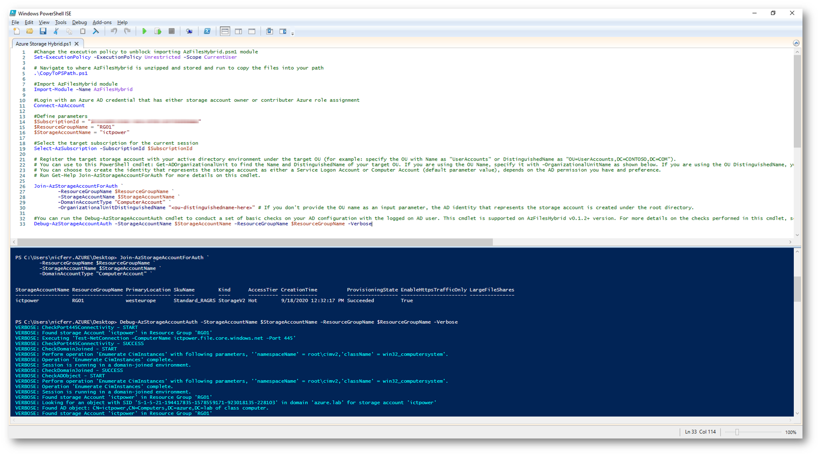This screenshot has width=820, height=456.
Task: Click the script pane vertical scrollbar
Action: tap(797, 101)
